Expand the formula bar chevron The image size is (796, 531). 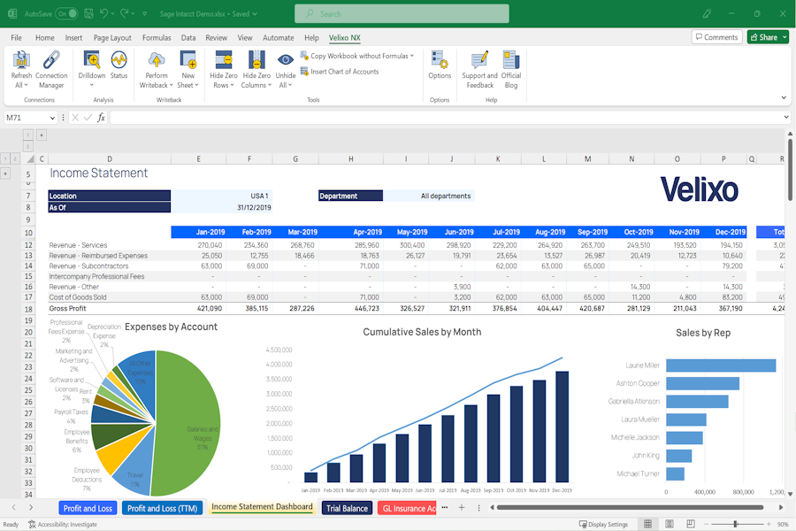click(x=786, y=118)
